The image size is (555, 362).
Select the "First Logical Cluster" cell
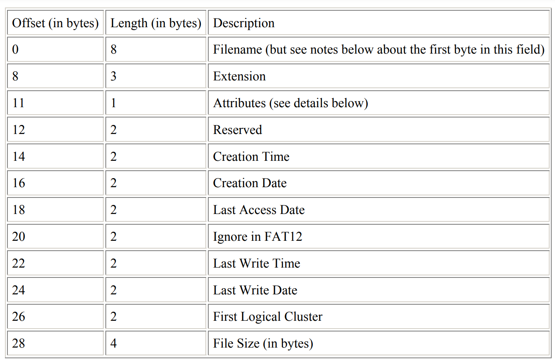tap(268, 317)
